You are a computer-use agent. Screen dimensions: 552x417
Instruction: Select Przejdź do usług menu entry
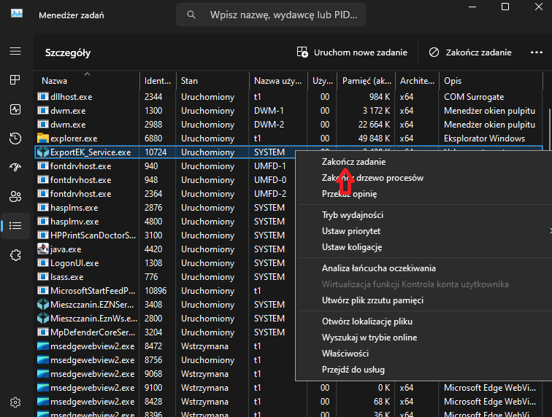[x=353, y=370]
